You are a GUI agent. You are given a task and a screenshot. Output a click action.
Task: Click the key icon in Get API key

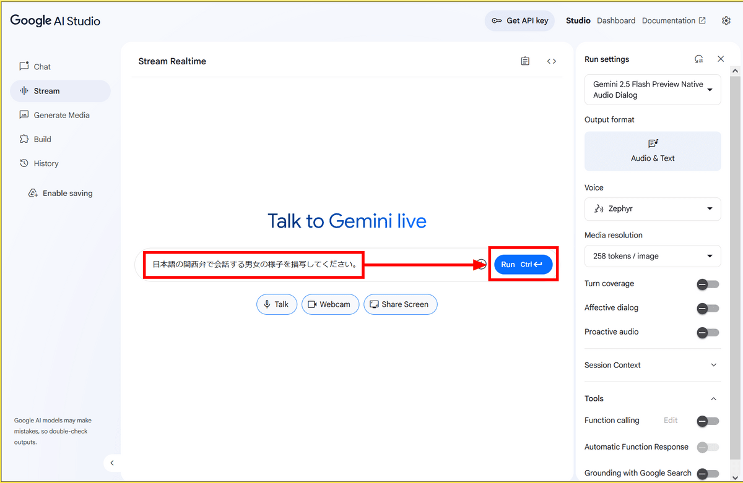(x=497, y=20)
